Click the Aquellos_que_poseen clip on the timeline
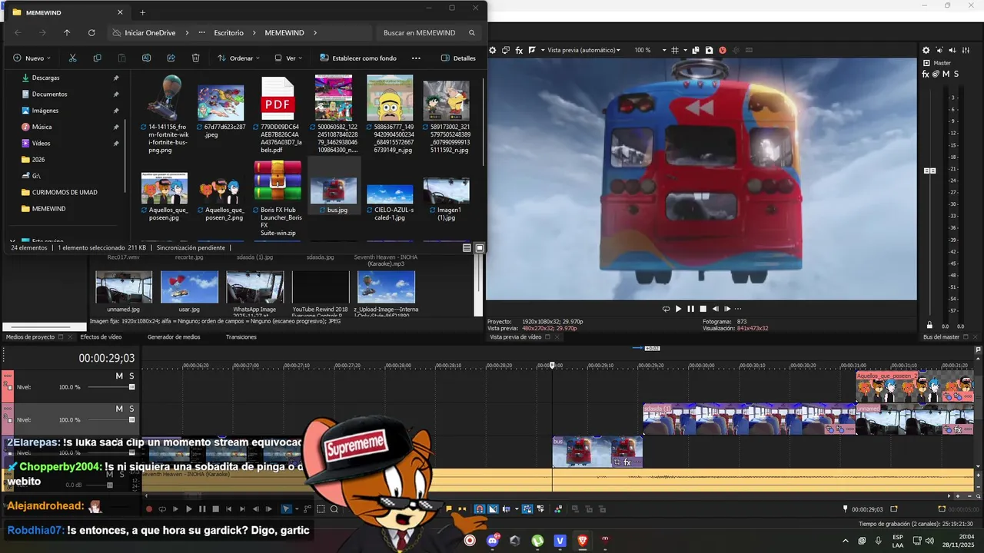The width and height of the screenshot is (984, 553). [x=914, y=386]
